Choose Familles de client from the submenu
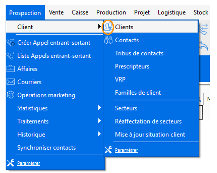 138,93
